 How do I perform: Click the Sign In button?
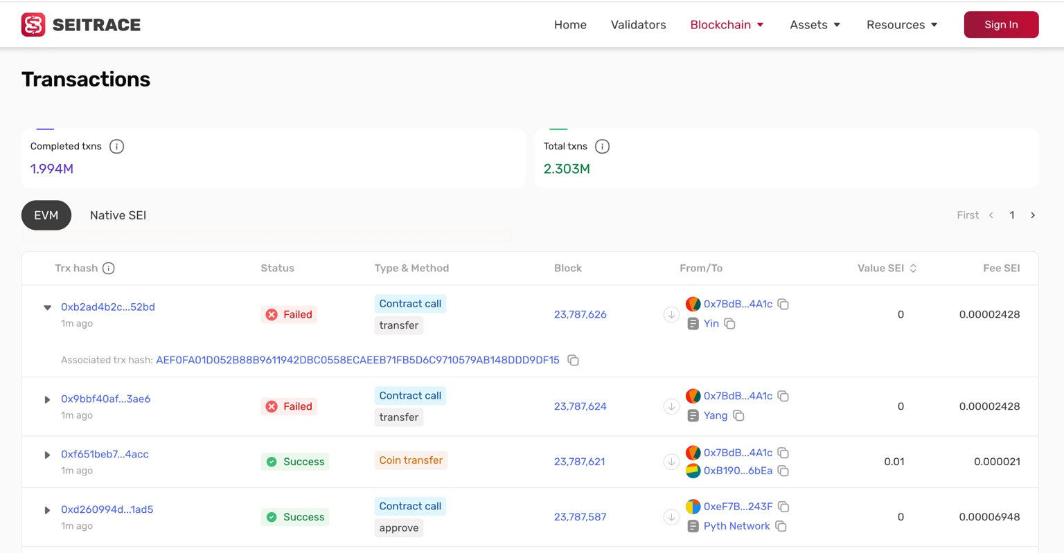click(x=1001, y=25)
